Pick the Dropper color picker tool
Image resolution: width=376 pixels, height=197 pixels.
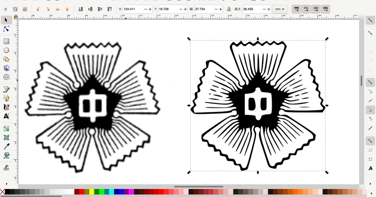click(x=7, y=146)
